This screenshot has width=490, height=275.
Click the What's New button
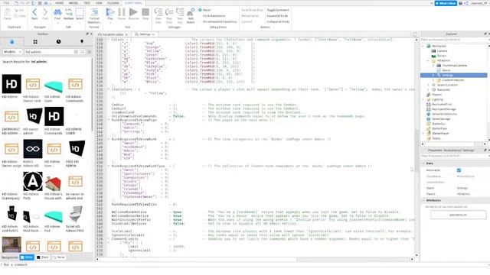[446, 3]
